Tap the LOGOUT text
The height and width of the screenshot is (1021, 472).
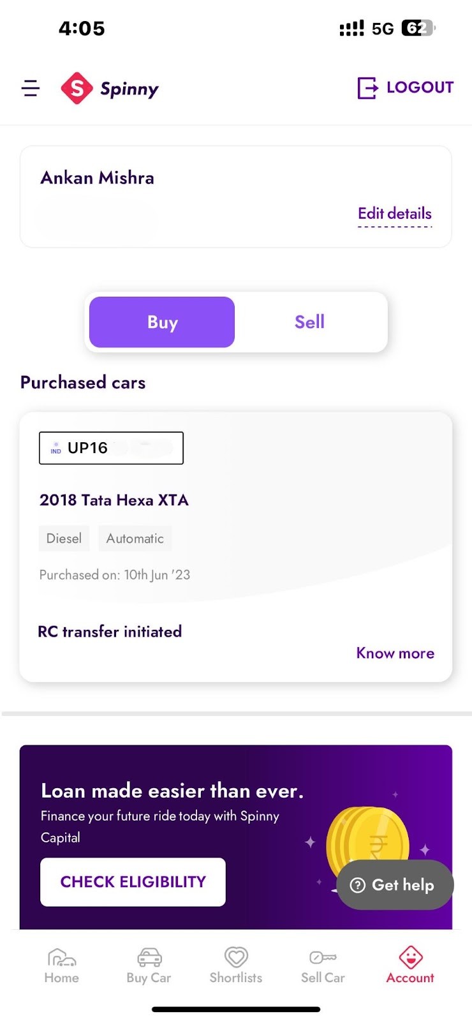[420, 87]
